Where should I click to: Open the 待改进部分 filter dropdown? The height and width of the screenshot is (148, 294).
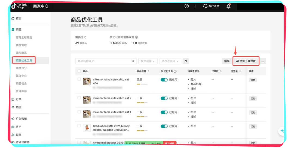click(170, 61)
